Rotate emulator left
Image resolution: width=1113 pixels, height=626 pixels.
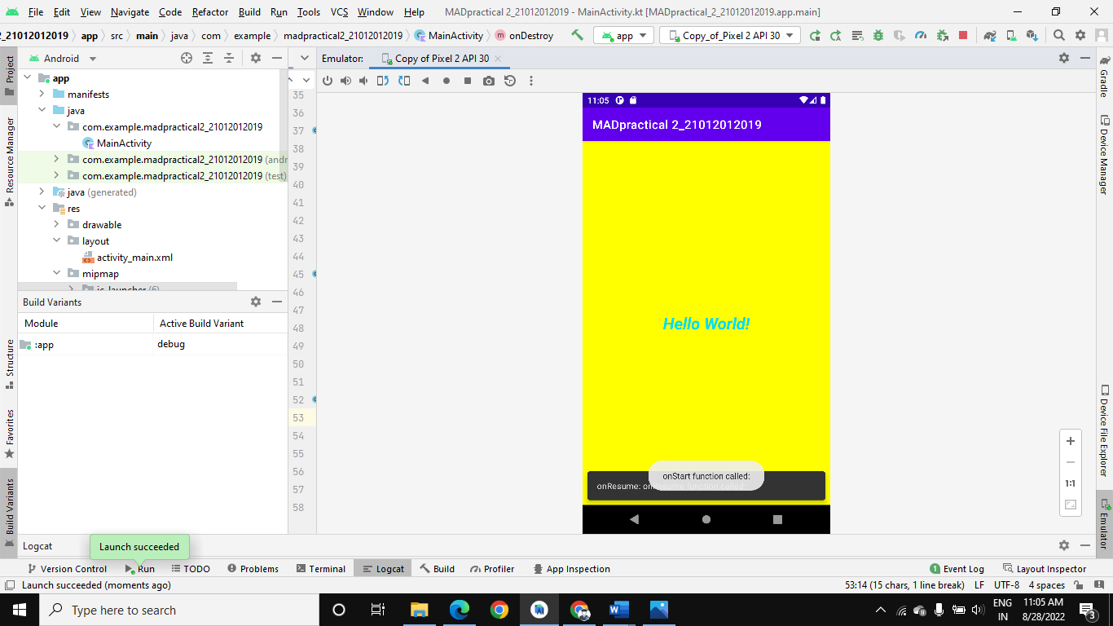point(383,81)
